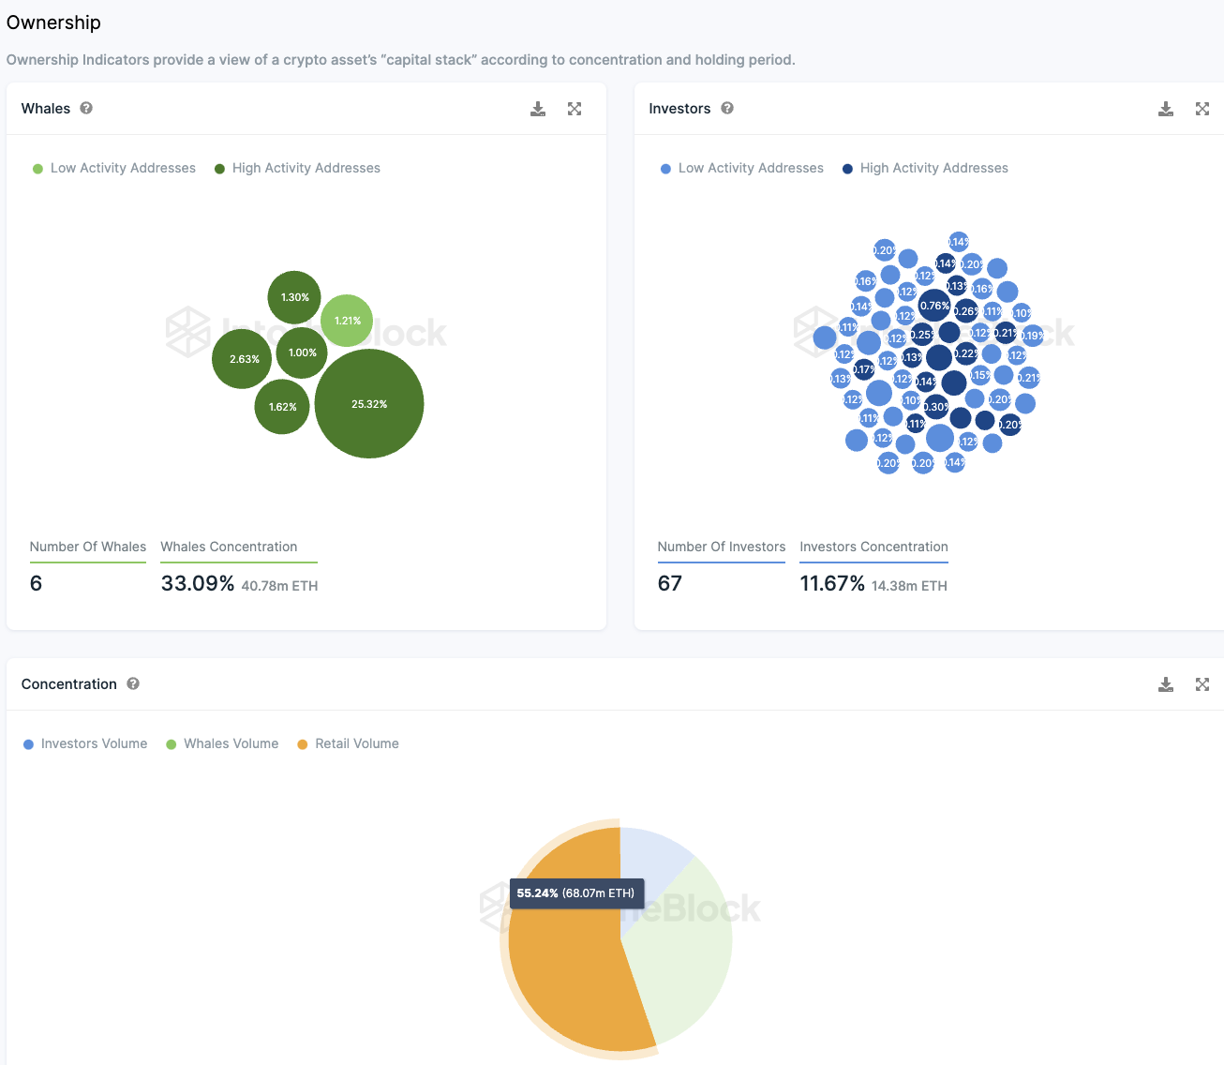The image size is (1224, 1065).
Task: Toggle Investors High Activity Addresses legend
Action: tap(925, 168)
